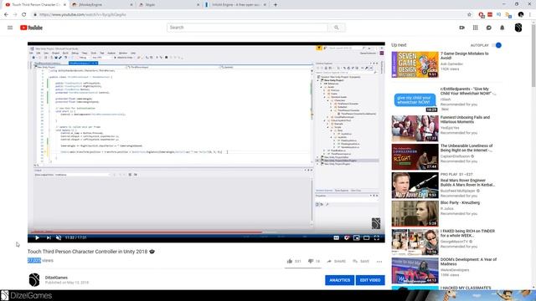Viewport: 536px width, 301px height.
Task: Click the highlighted view count text
Action: click(x=34, y=260)
